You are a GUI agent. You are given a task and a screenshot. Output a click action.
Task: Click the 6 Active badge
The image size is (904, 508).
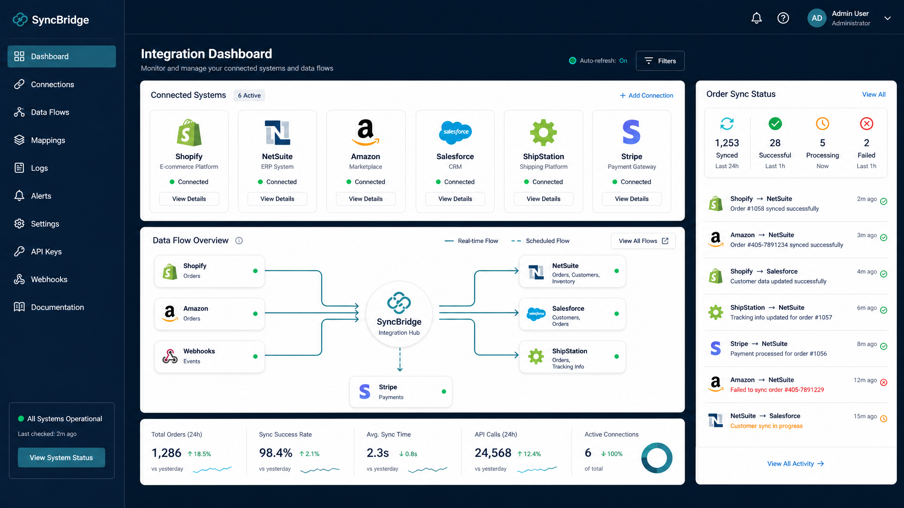[249, 95]
